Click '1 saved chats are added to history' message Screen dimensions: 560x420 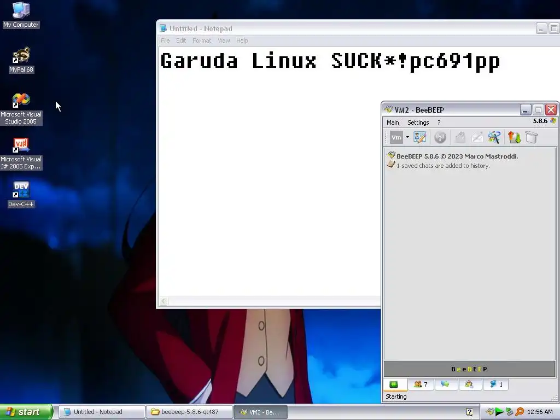click(x=443, y=166)
